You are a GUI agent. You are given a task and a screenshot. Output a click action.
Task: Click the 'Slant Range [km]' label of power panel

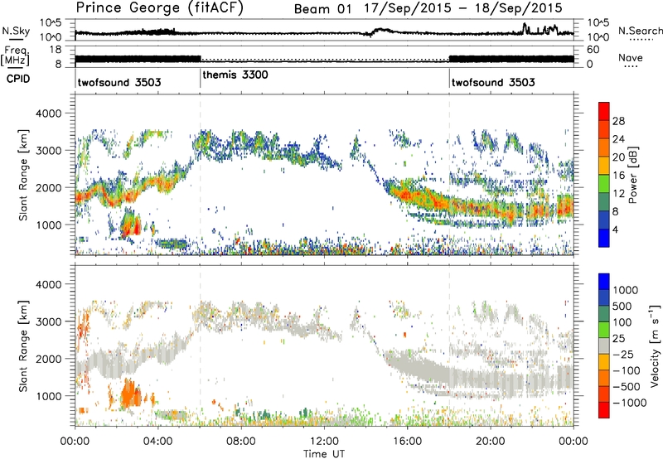tap(23, 175)
